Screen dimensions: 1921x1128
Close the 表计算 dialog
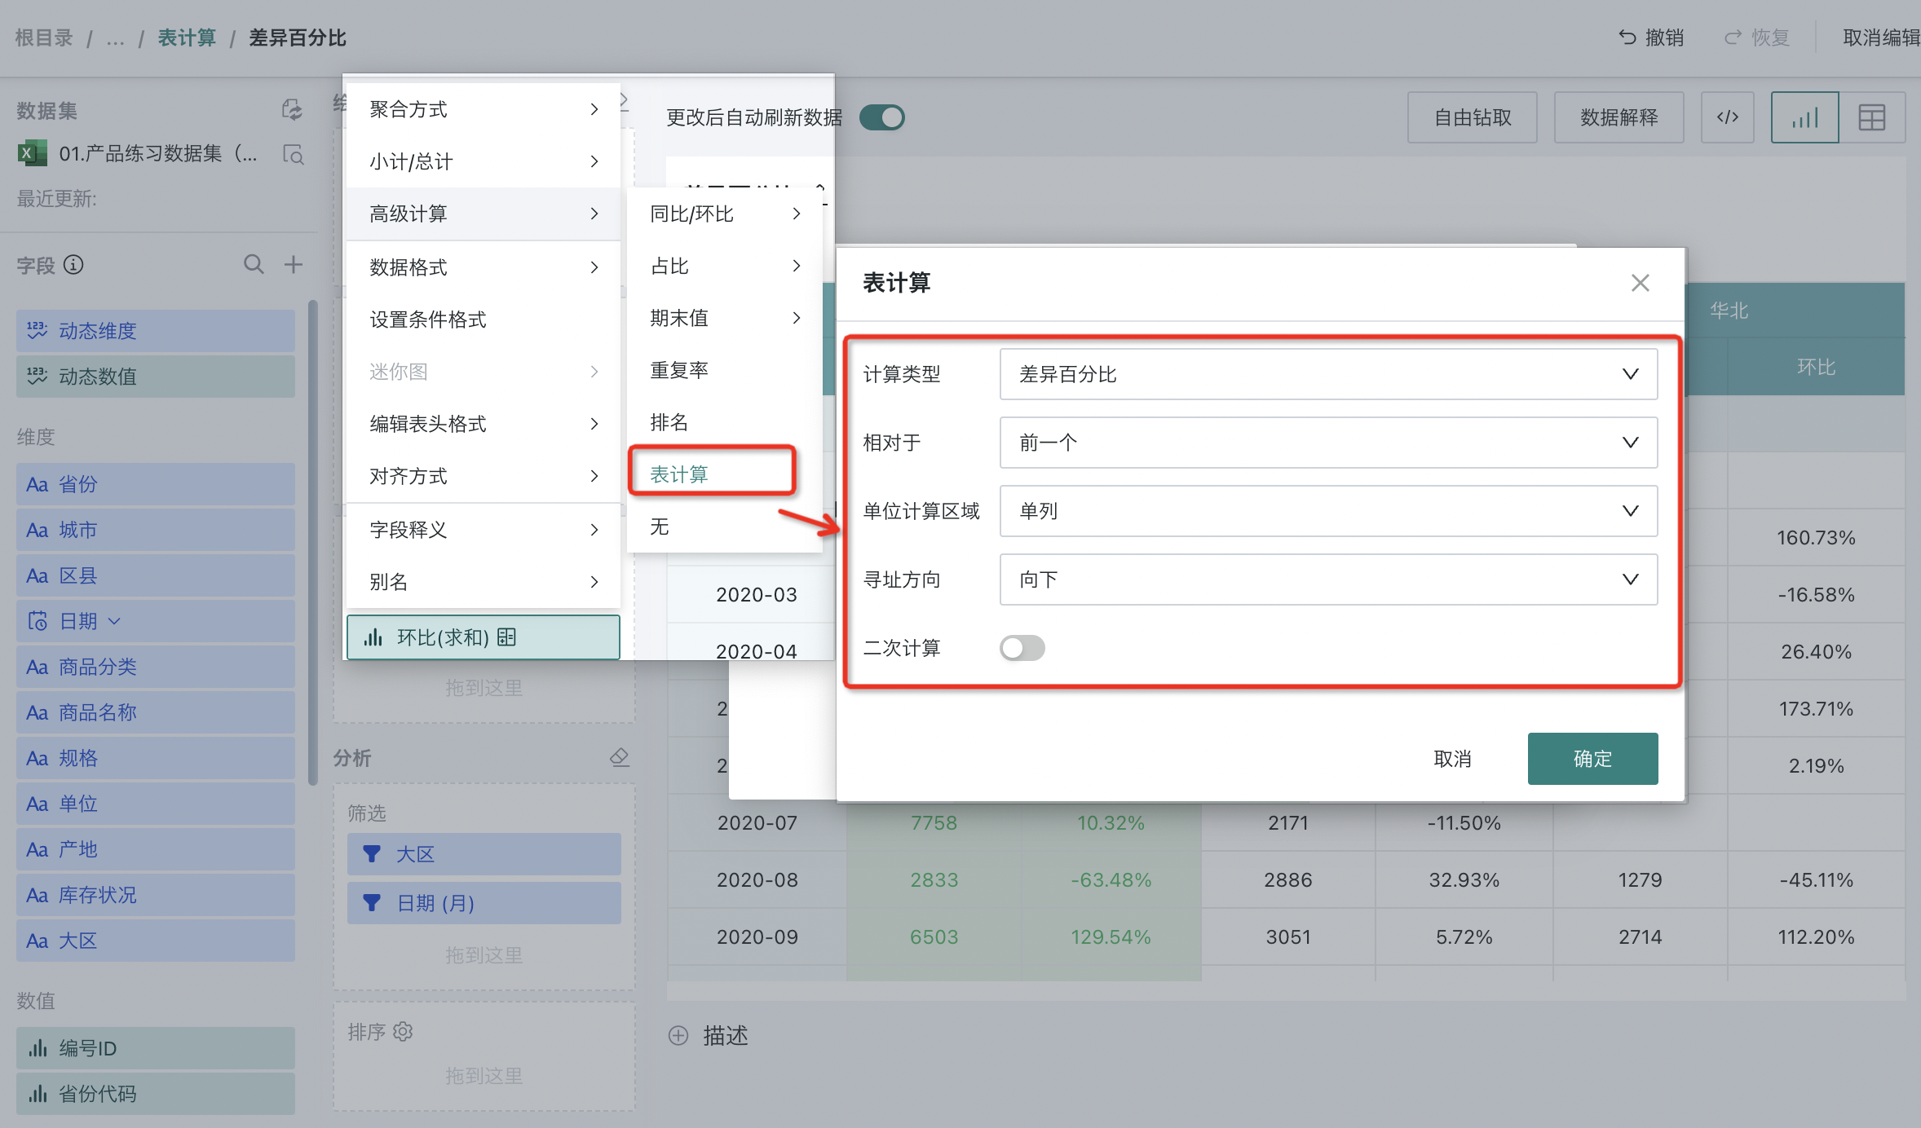(x=1640, y=283)
